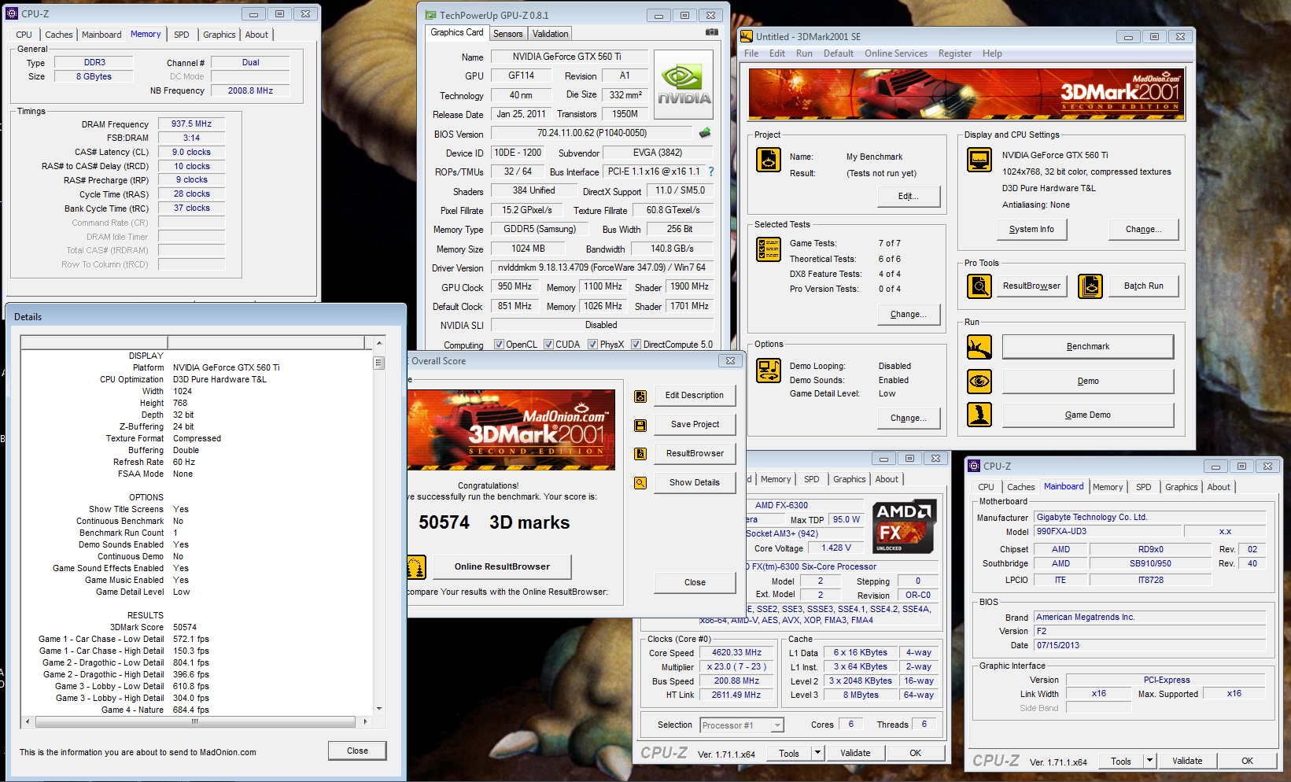
Task: Click the Edit Description icon in Overall Score
Action: (640, 396)
